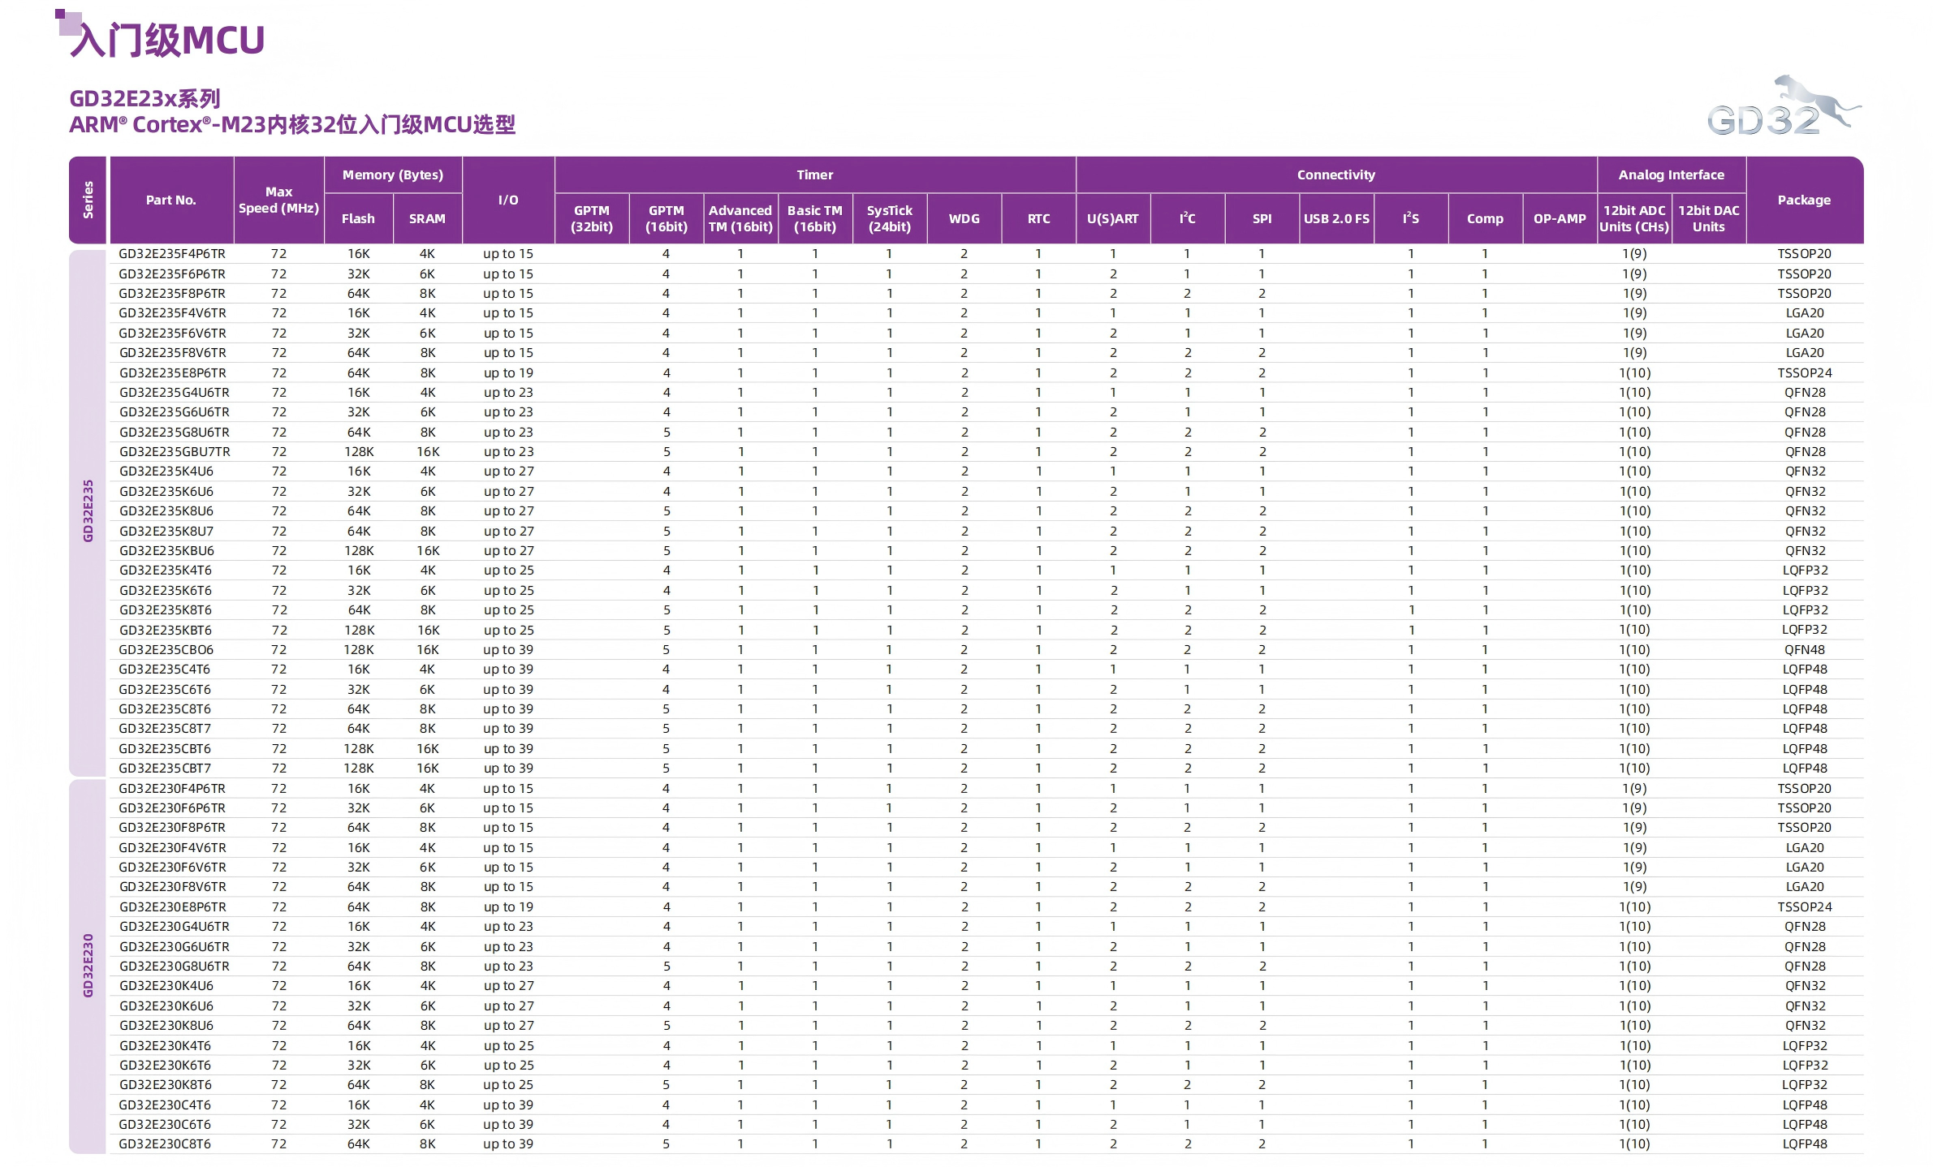Click the GD32E235 series side label

click(x=88, y=510)
